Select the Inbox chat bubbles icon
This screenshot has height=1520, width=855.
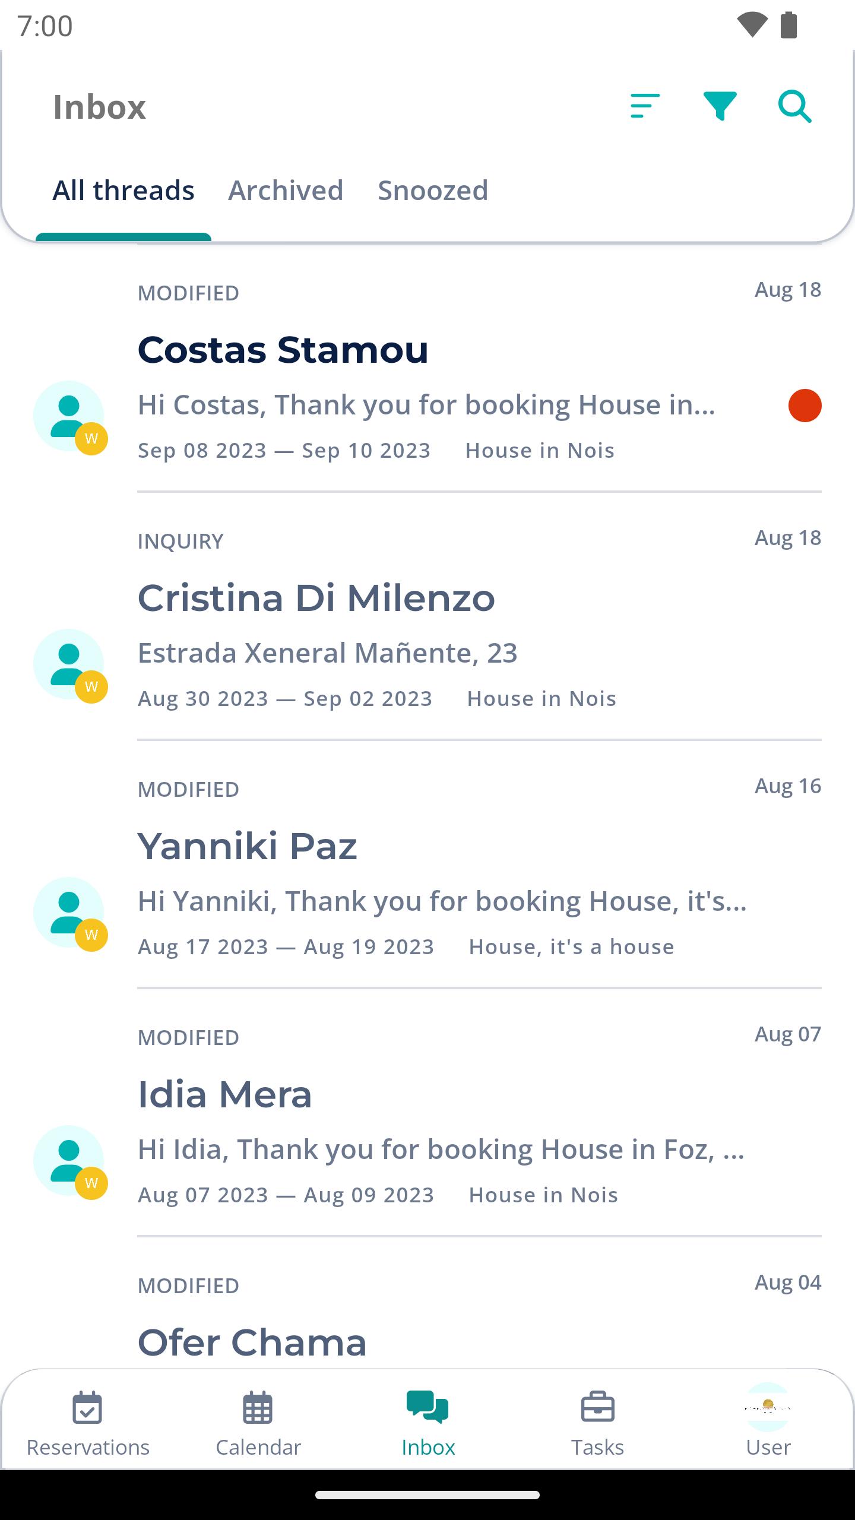pos(427,1407)
